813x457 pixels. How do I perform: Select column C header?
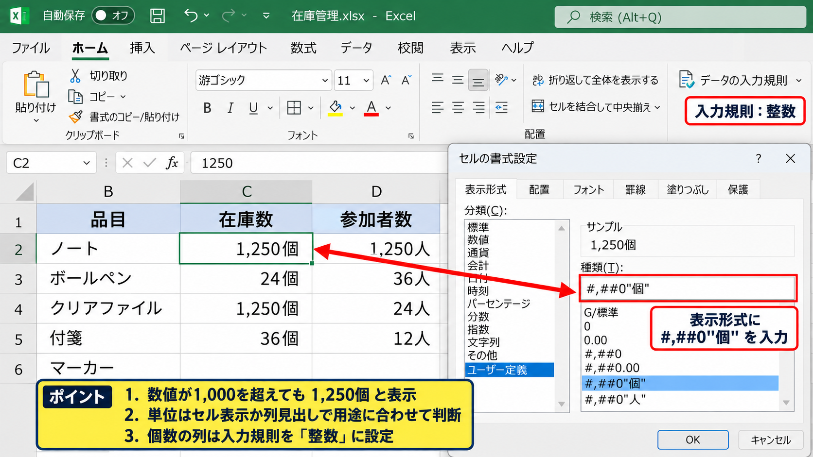247,192
